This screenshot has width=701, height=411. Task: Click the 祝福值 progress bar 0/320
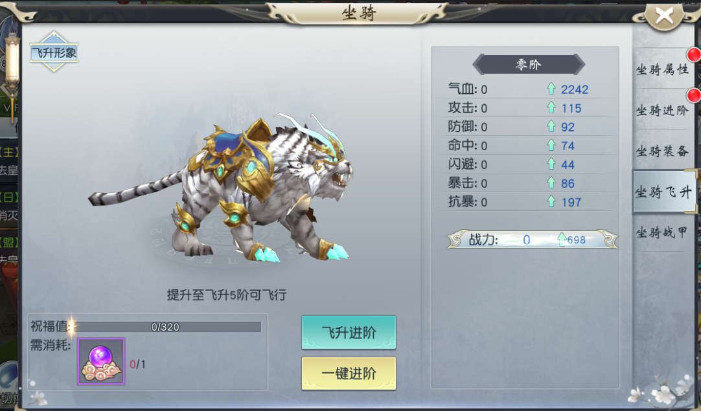click(165, 327)
